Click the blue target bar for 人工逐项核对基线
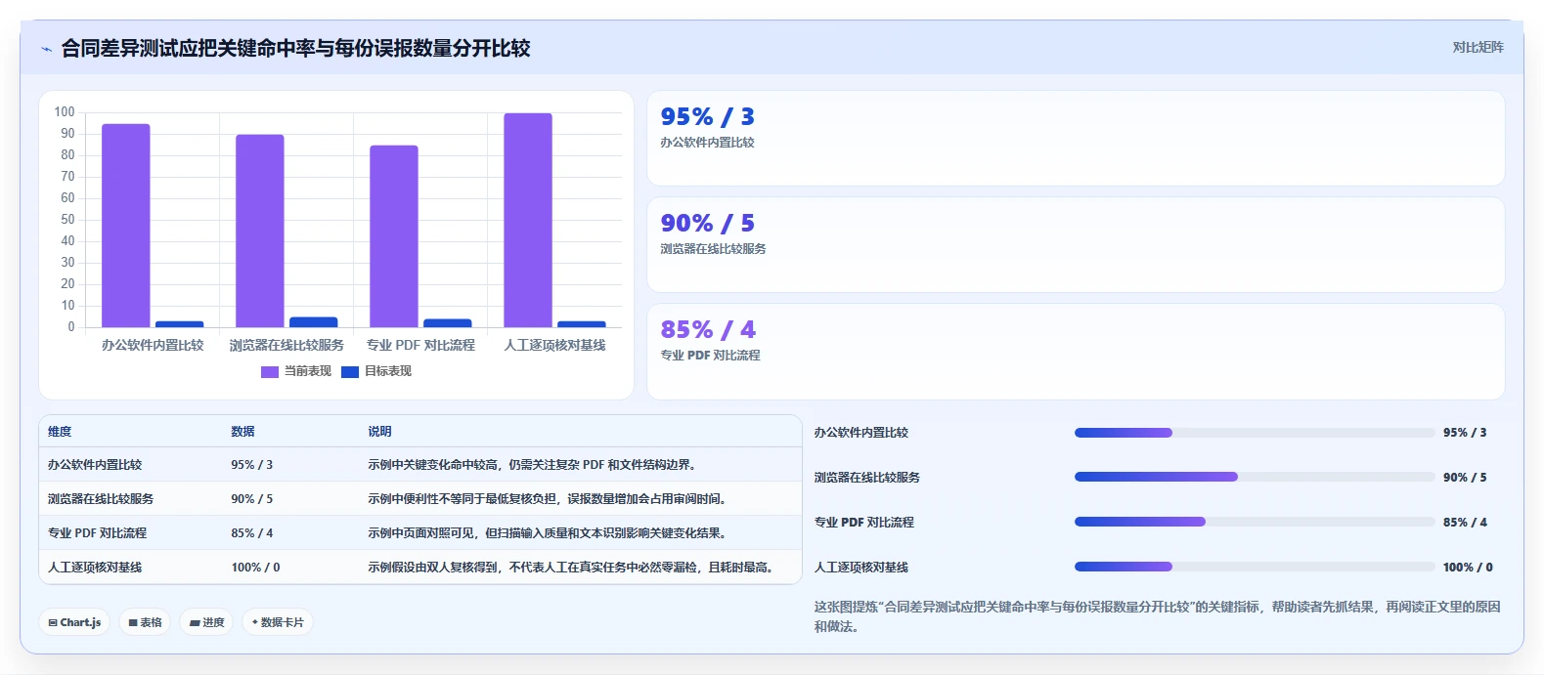The height and width of the screenshot is (675, 1544). click(x=582, y=324)
